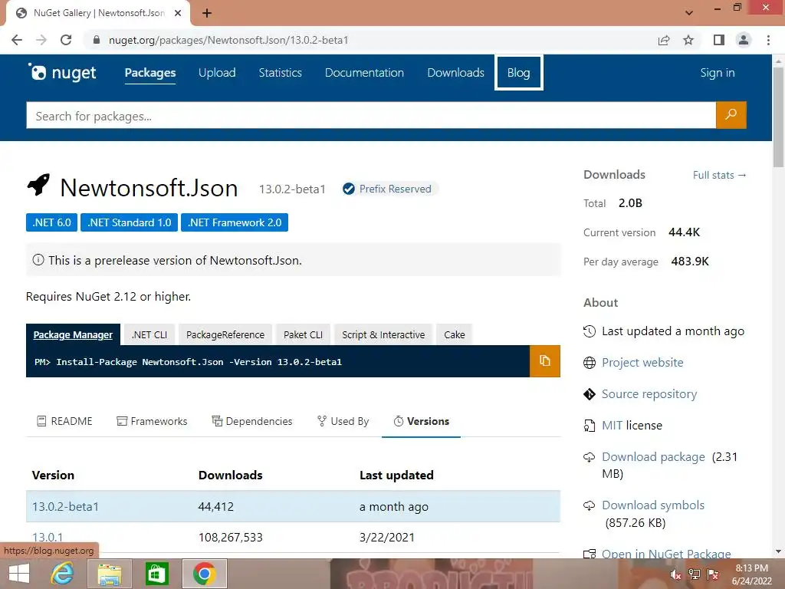
Task: Click the orange search magnifier button
Action: (731, 115)
